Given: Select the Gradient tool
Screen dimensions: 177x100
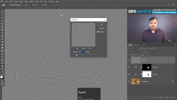Looking at the screenshot, I should coord(2,45).
